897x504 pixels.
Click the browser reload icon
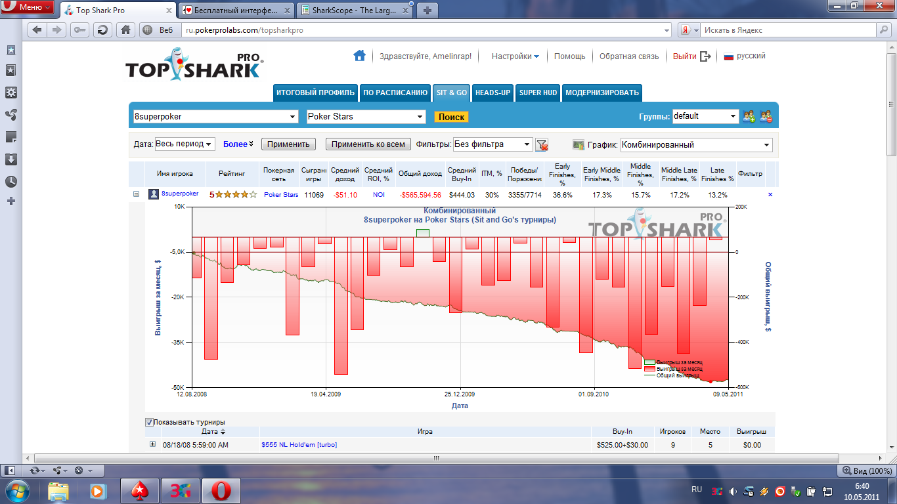[102, 30]
